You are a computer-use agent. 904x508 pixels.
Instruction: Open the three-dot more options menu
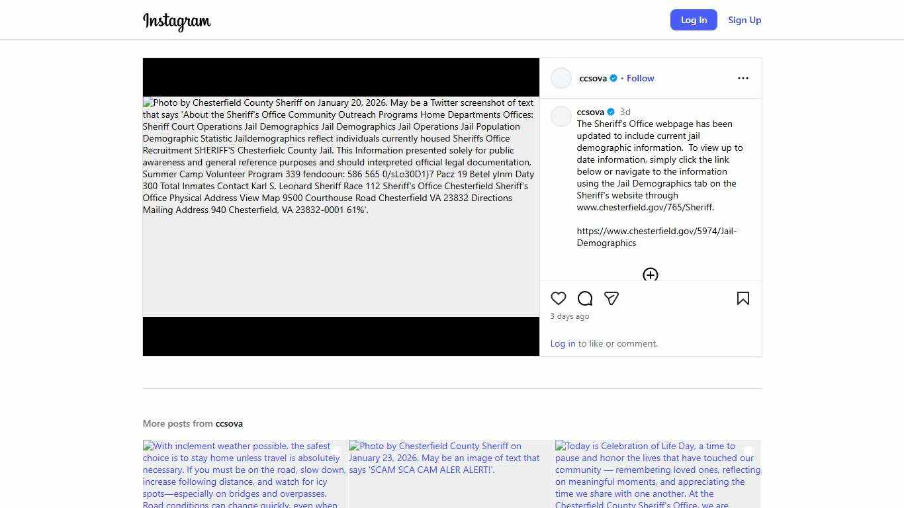point(743,78)
